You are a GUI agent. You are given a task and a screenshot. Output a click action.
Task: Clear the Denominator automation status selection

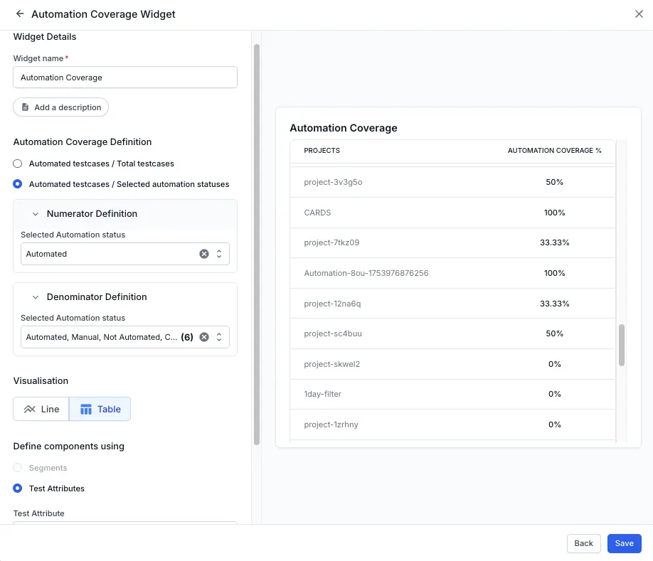(x=204, y=337)
